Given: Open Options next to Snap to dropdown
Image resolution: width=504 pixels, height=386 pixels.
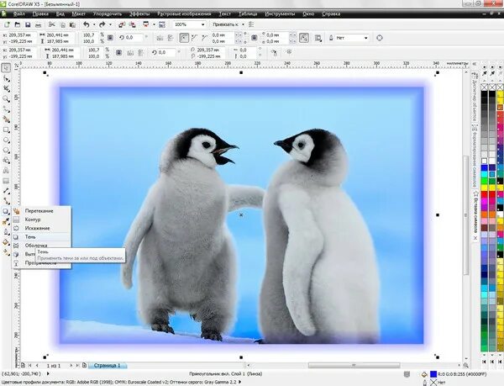Looking at the screenshot, I should (251, 24).
